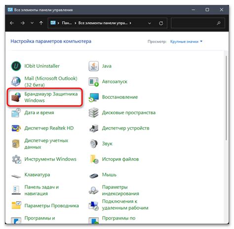Open Параметры Проводника link text
Screen dimensions: 234x229
point(51,206)
